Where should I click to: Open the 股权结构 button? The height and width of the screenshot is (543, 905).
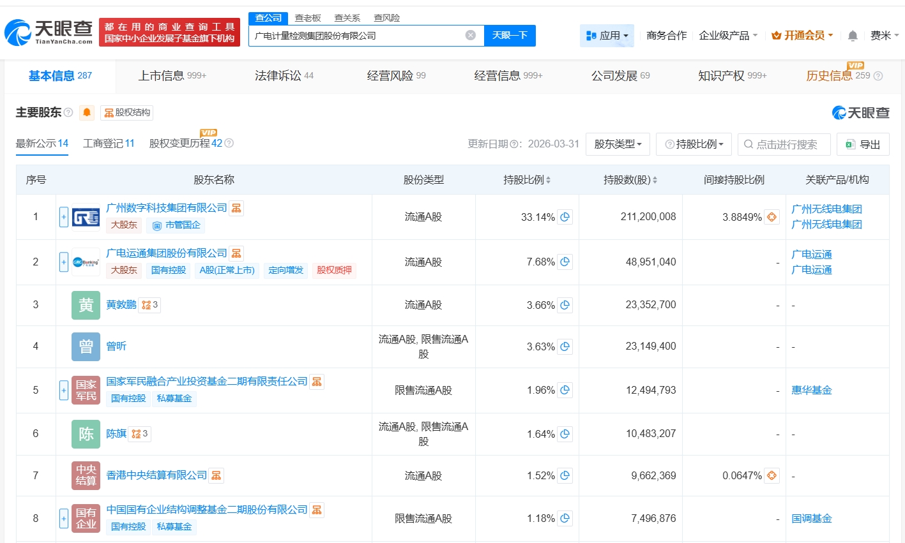[127, 113]
